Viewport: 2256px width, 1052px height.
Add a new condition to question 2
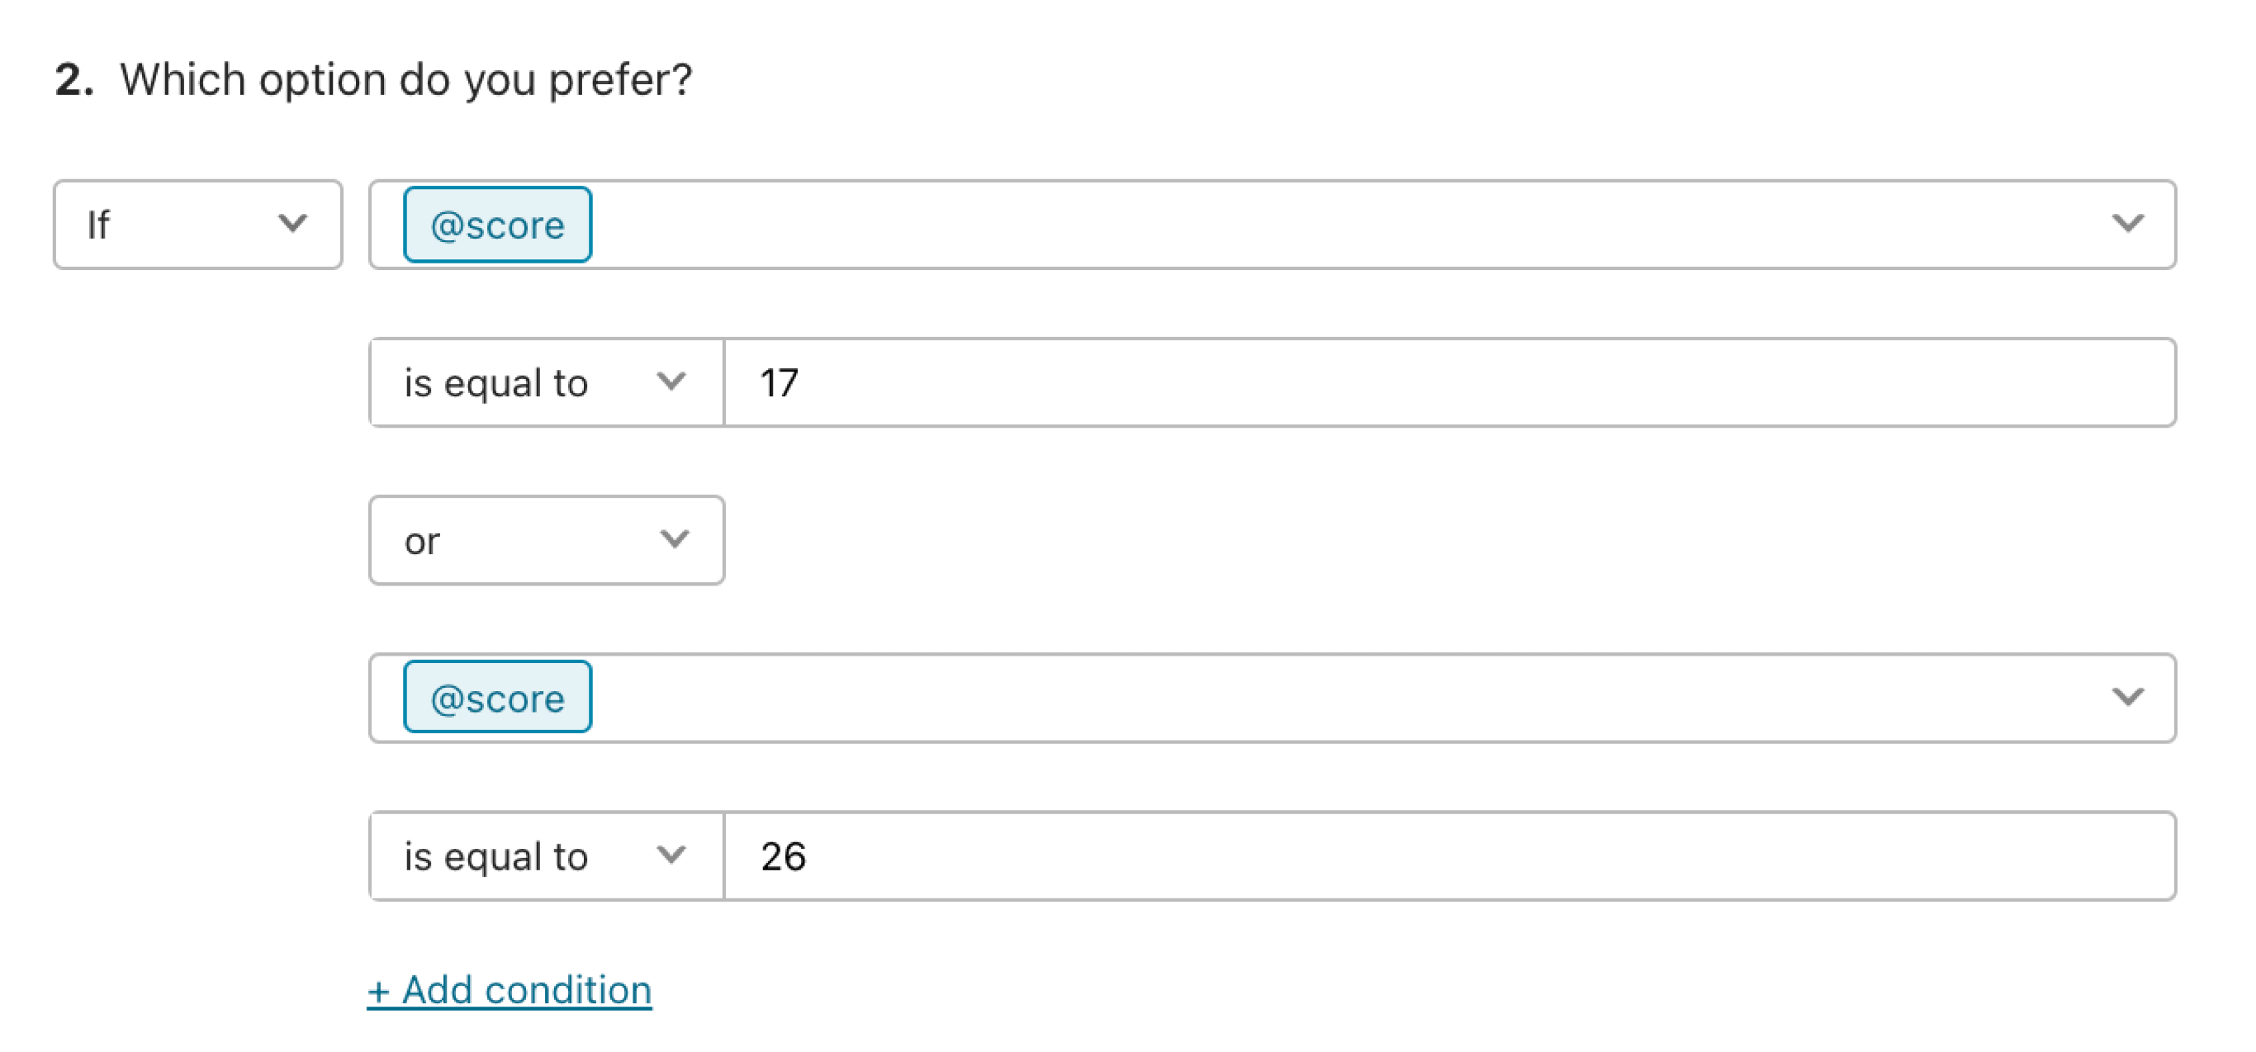(509, 990)
